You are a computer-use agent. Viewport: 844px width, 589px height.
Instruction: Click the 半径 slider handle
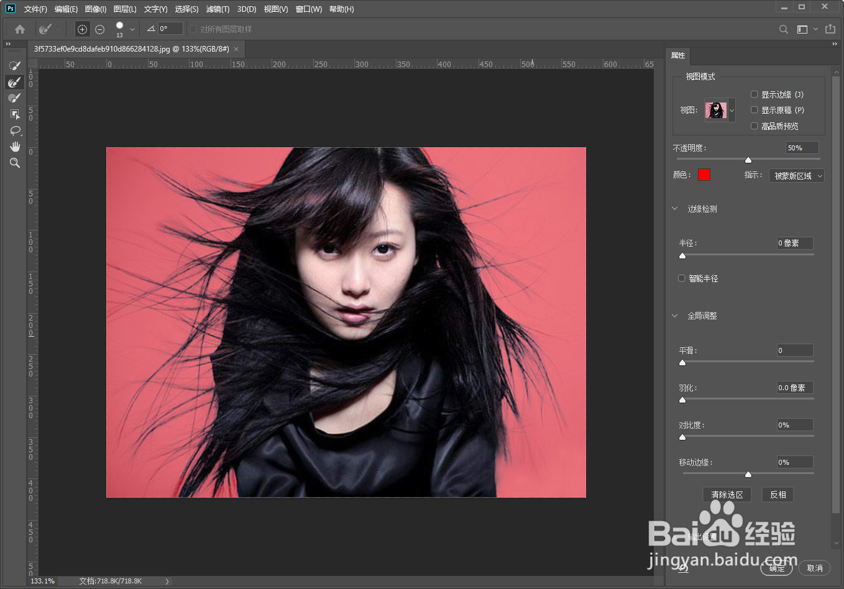click(x=682, y=255)
